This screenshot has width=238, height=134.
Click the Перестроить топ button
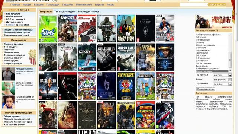point(206,89)
